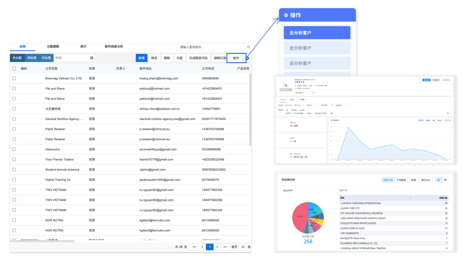462x261 pixels.
Task: Check the first KOR NUTRA row checkbox
Action: click(14, 220)
